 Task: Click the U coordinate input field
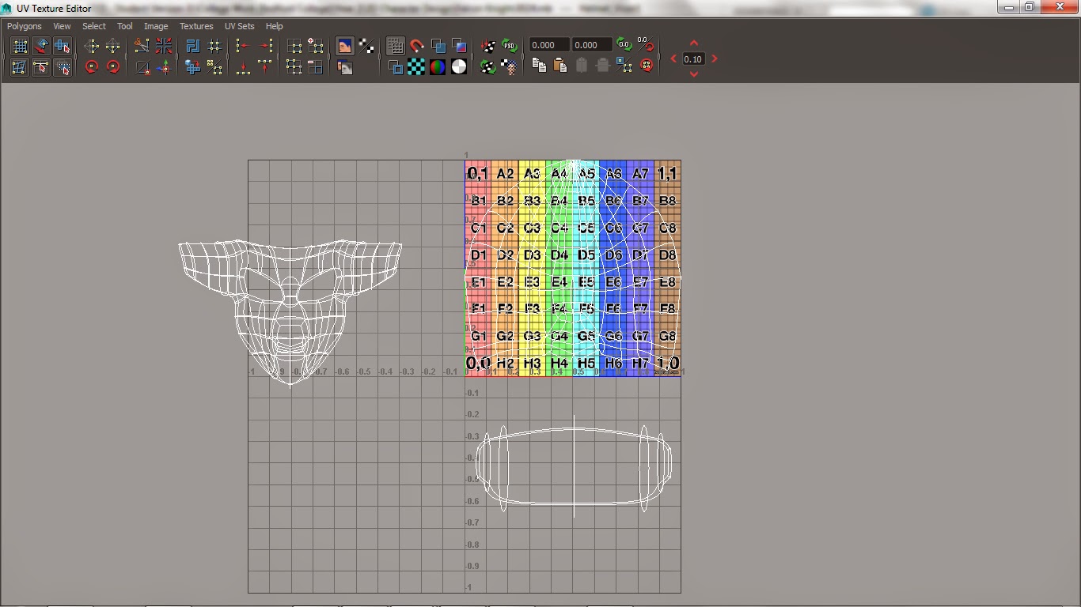[548, 45]
